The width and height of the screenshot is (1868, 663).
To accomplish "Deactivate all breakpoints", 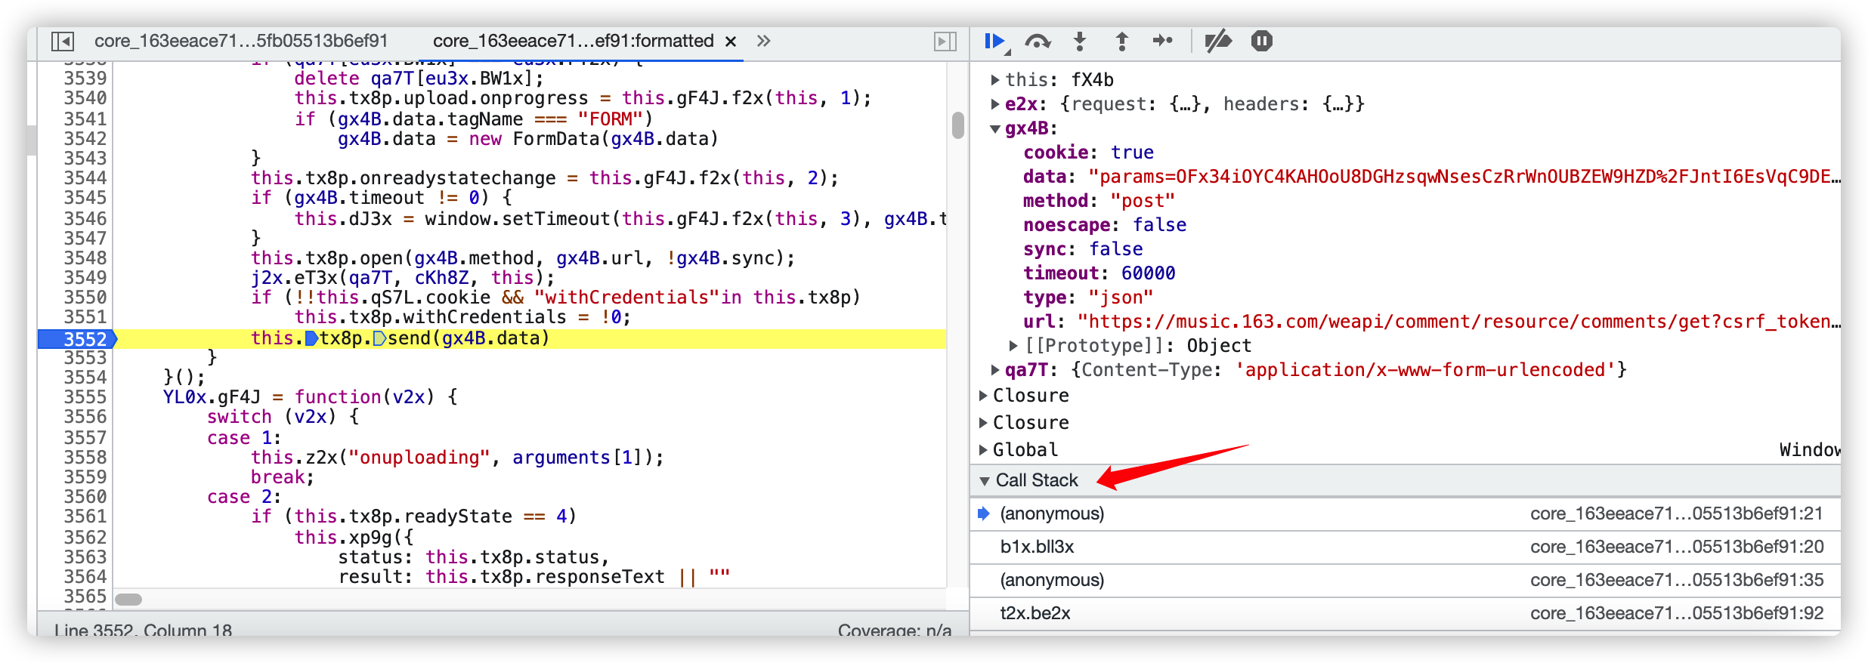I will click(1217, 41).
